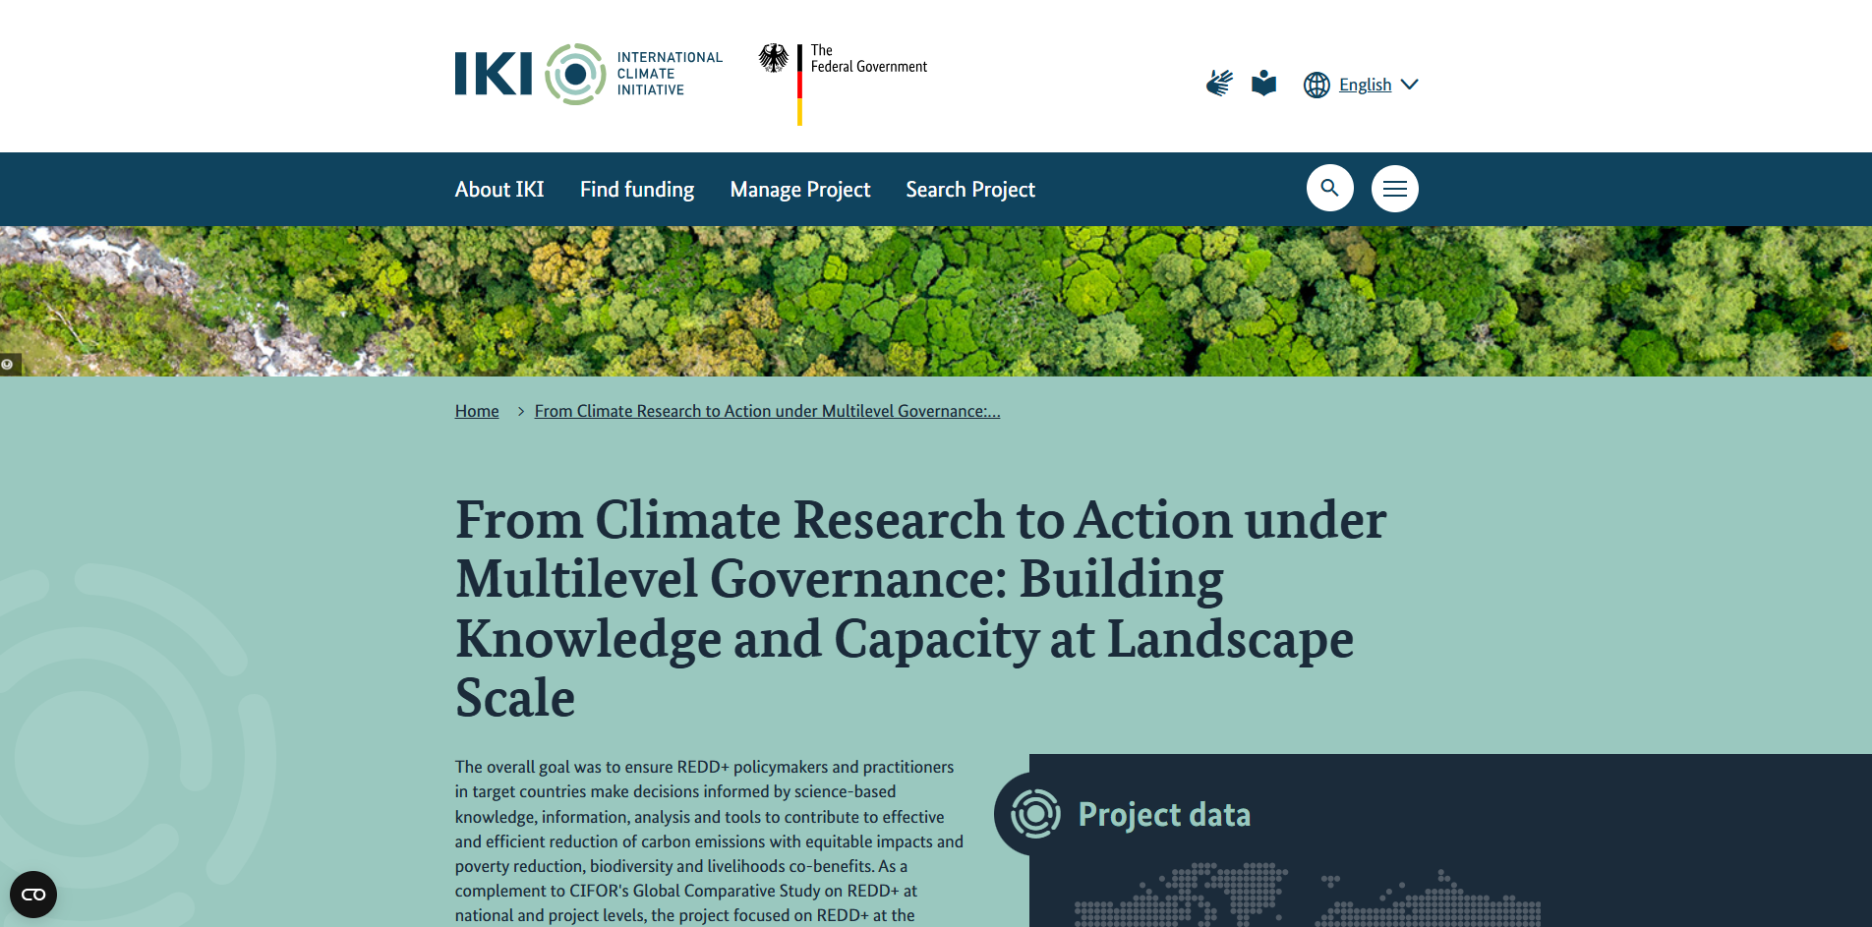Image resolution: width=1872 pixels, height=927 pixels.
Task: Click the dotted world map graphic
Action: [x=1308, y=897]
